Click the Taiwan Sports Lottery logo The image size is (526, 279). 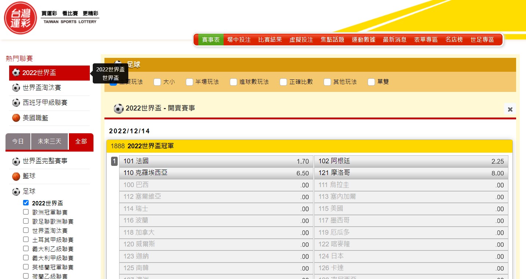21,18
